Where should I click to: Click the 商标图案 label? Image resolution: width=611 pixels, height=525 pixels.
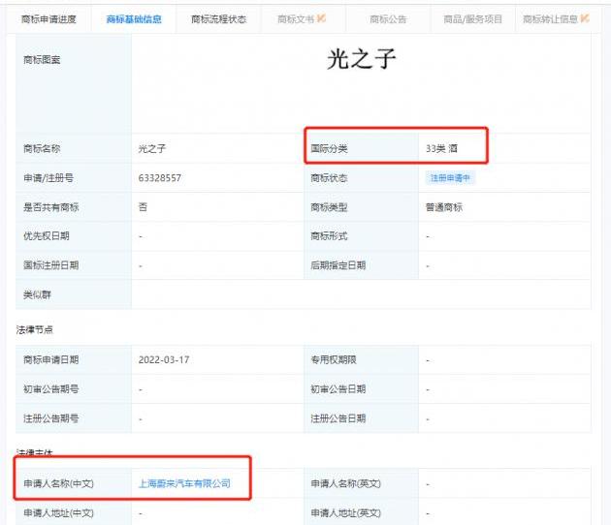[42, 59]
